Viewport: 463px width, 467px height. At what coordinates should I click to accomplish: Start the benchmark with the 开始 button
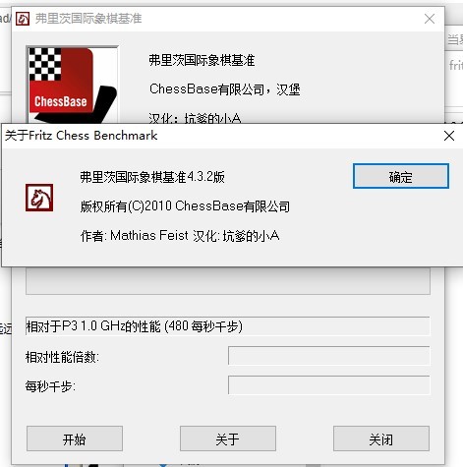[75, 438]
